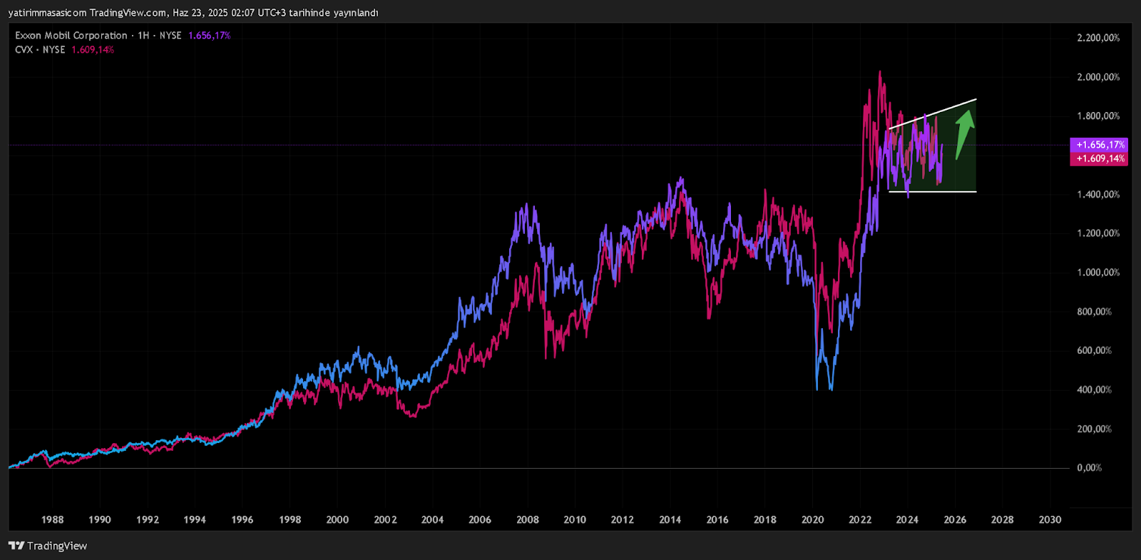The width and height of the screenshot is (1141, 560).
Task: Click the 200,00% axis label
Action: coord(1094,429)
